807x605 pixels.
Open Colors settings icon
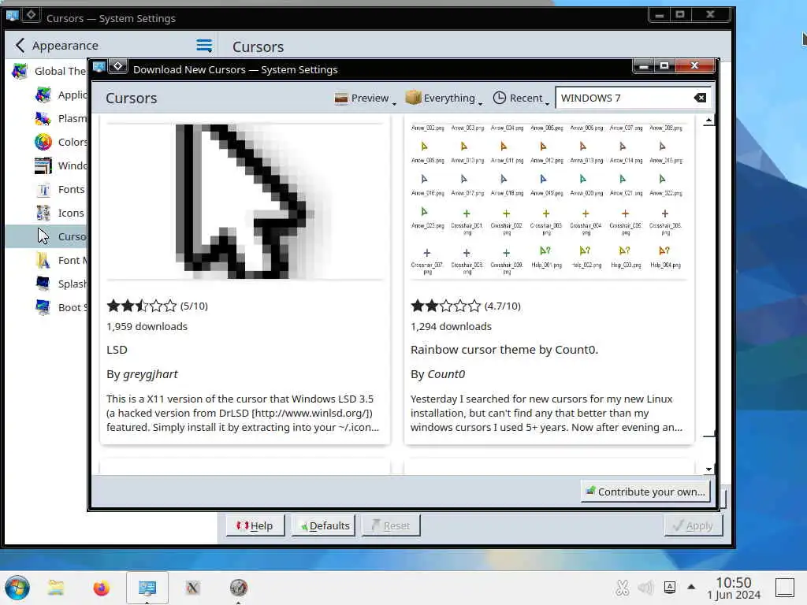click(43, 142)
